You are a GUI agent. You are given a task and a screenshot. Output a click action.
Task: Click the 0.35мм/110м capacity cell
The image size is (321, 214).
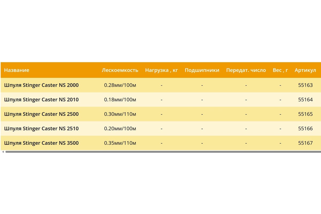[120, 143]
